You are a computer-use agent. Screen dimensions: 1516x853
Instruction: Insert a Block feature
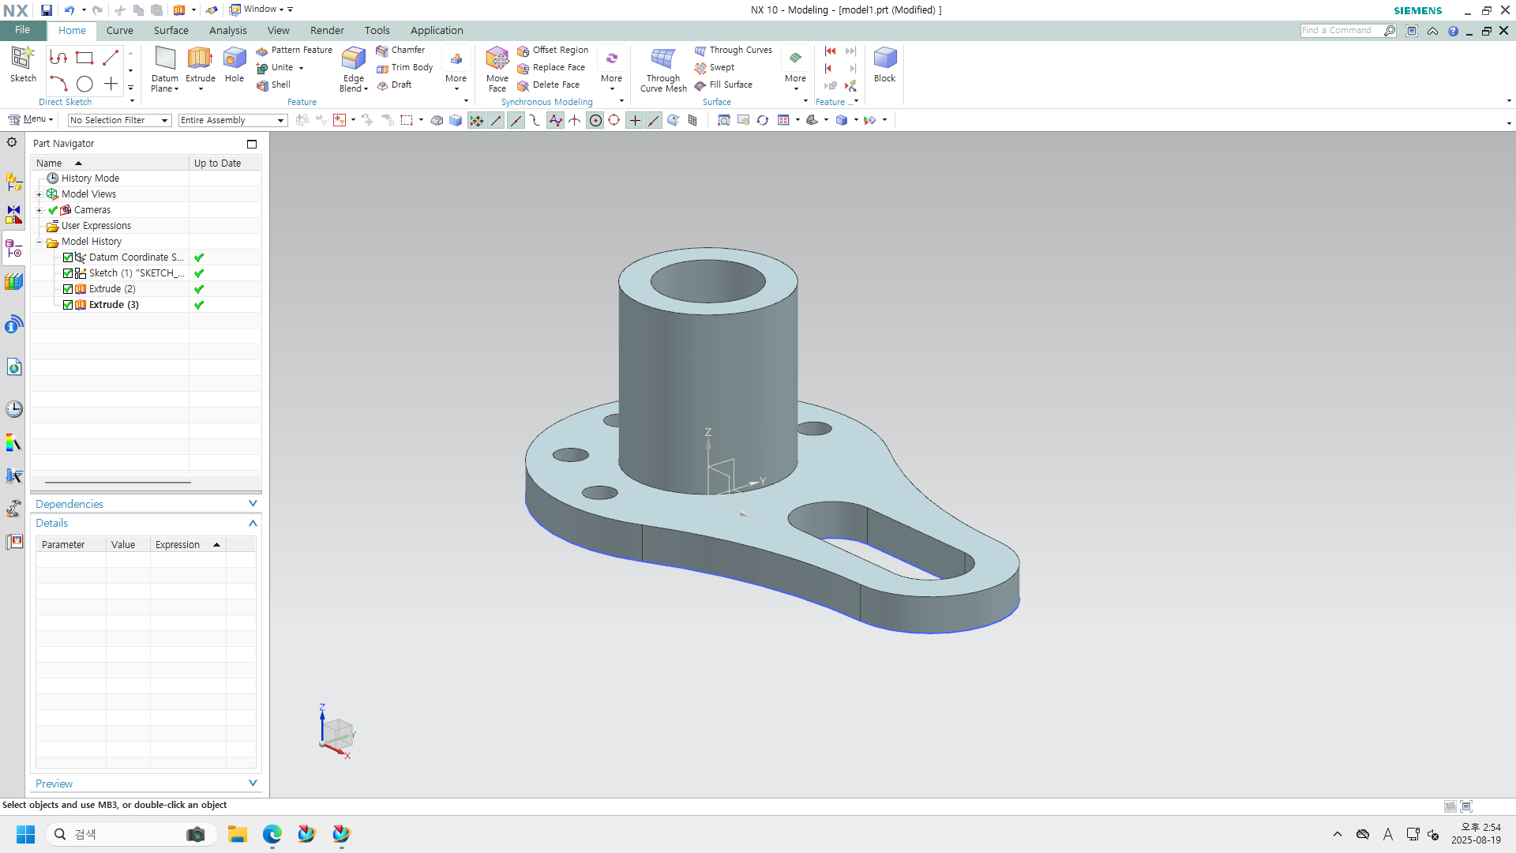(884, 59)
